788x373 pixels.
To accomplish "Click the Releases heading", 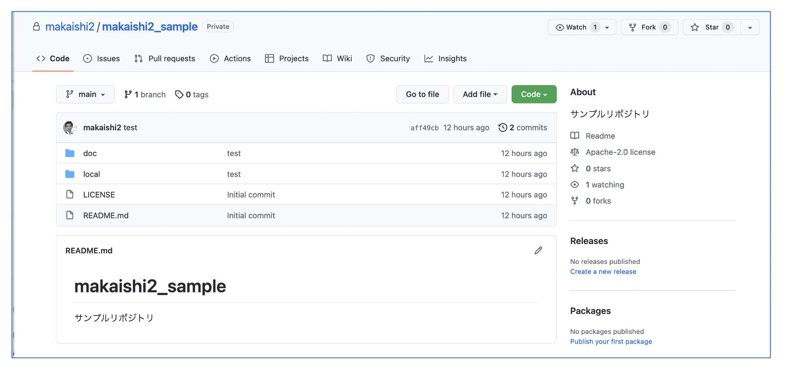I will coord(589,241).
